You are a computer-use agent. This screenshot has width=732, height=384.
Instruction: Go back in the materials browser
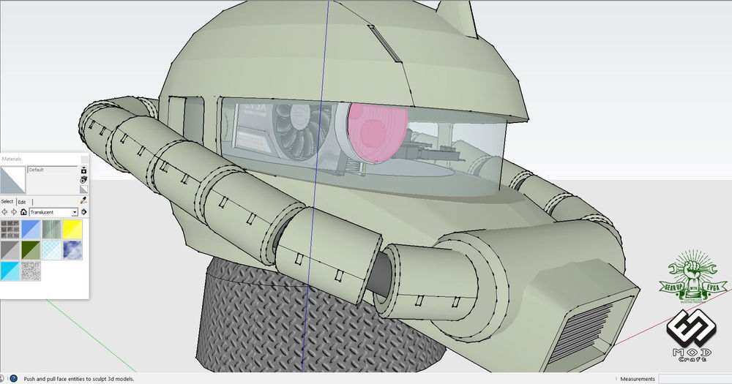point(4,212)
